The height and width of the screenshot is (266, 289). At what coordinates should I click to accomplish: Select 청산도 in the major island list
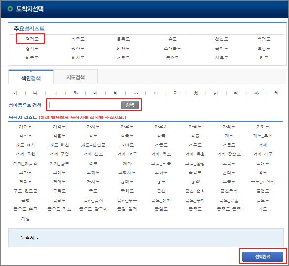pyautogui.click(x=221, y=39)
